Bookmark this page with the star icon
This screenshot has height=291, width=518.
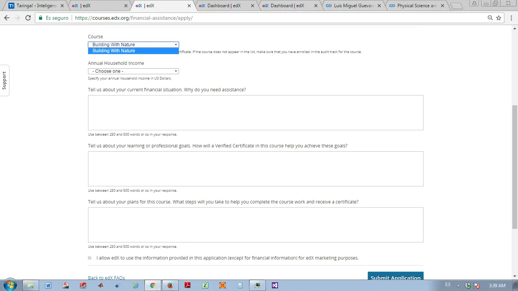(499, 18)
